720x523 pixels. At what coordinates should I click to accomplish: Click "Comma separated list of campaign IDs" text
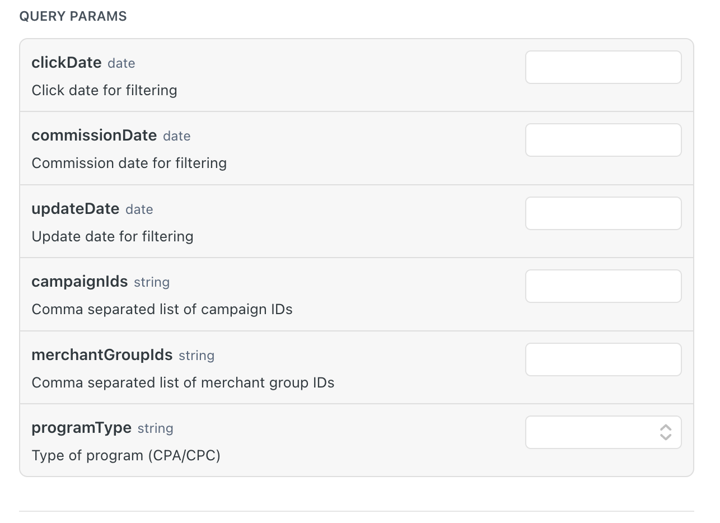click(162, 309)
